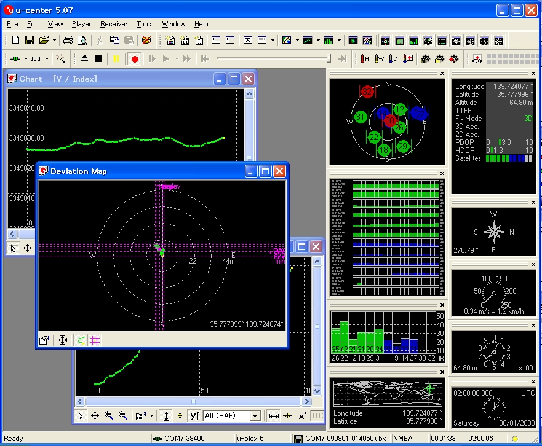This screenshot has width=542, height=446.
Task: Click zoom in magnifier on chart toolbar
Action: [109, 416]
